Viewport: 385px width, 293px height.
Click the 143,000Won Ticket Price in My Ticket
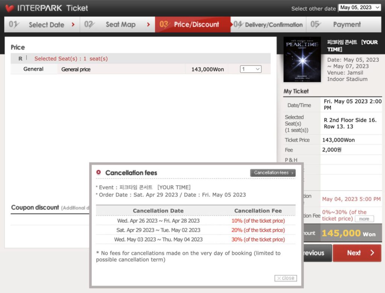point(338,140)
